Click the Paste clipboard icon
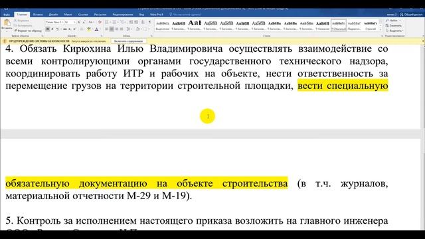Screen dimensions: 425x239 point(7,23)
